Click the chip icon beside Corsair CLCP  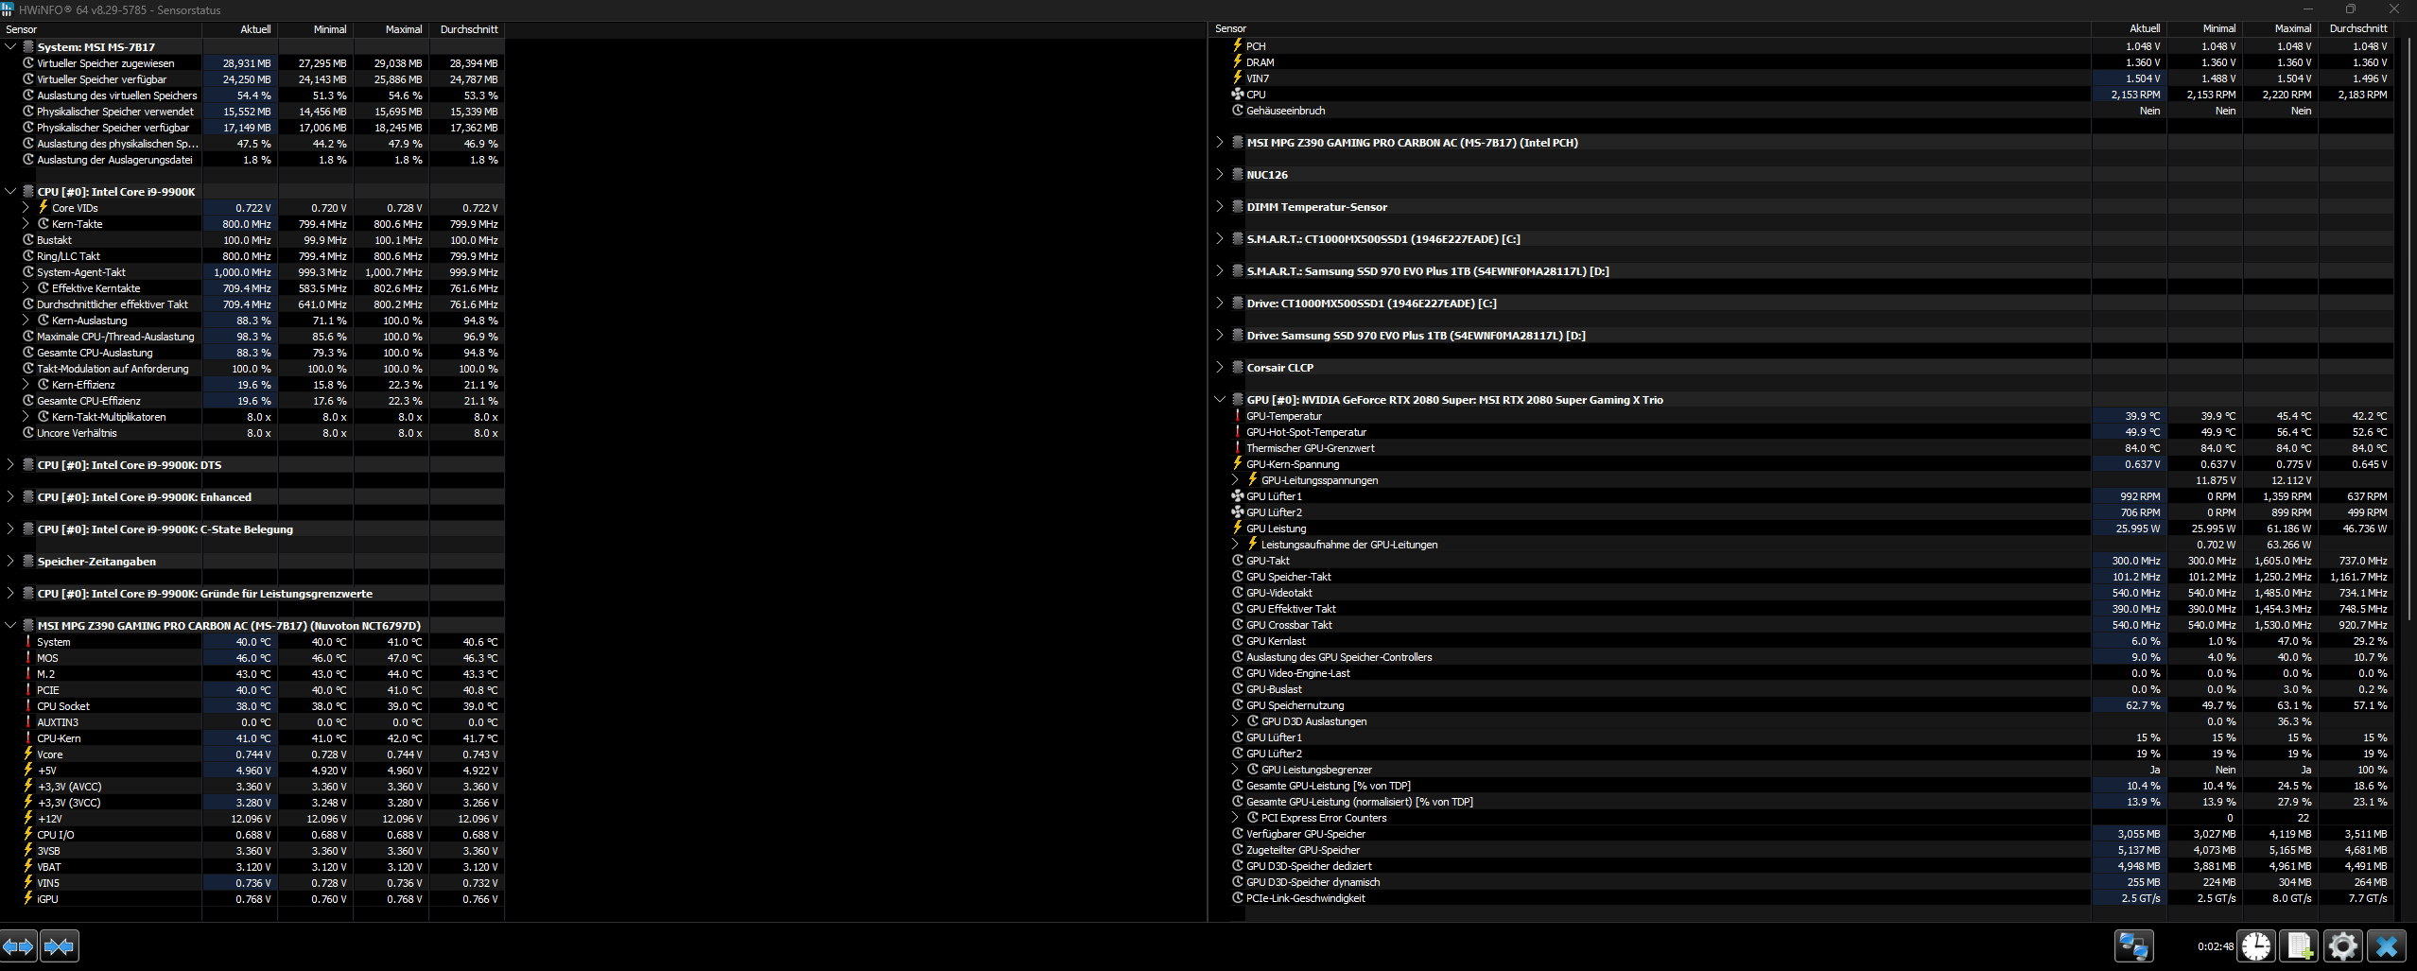(x=1237, y=368)
